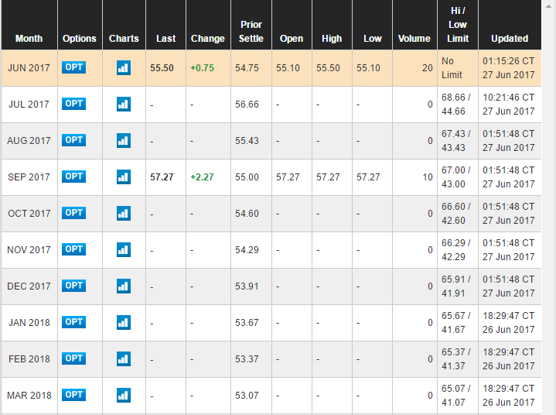Screen dimensions: 556x415
Task: Click the 10:21:46 CT updated time
Action: point(509,98)
